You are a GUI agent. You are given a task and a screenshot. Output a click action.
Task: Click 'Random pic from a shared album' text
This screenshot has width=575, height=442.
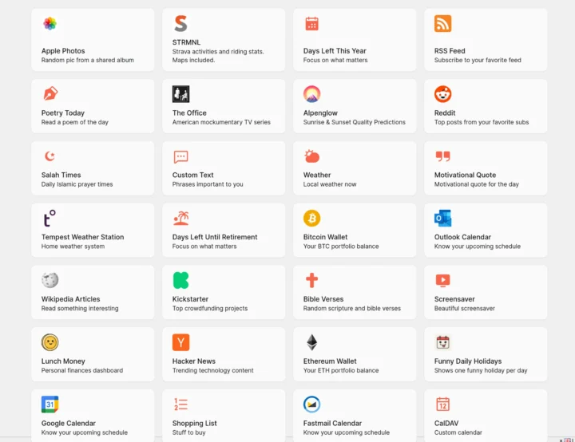[x=88, y=60]
